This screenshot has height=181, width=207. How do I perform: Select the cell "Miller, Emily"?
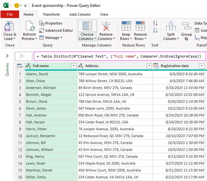coord(51,177)
